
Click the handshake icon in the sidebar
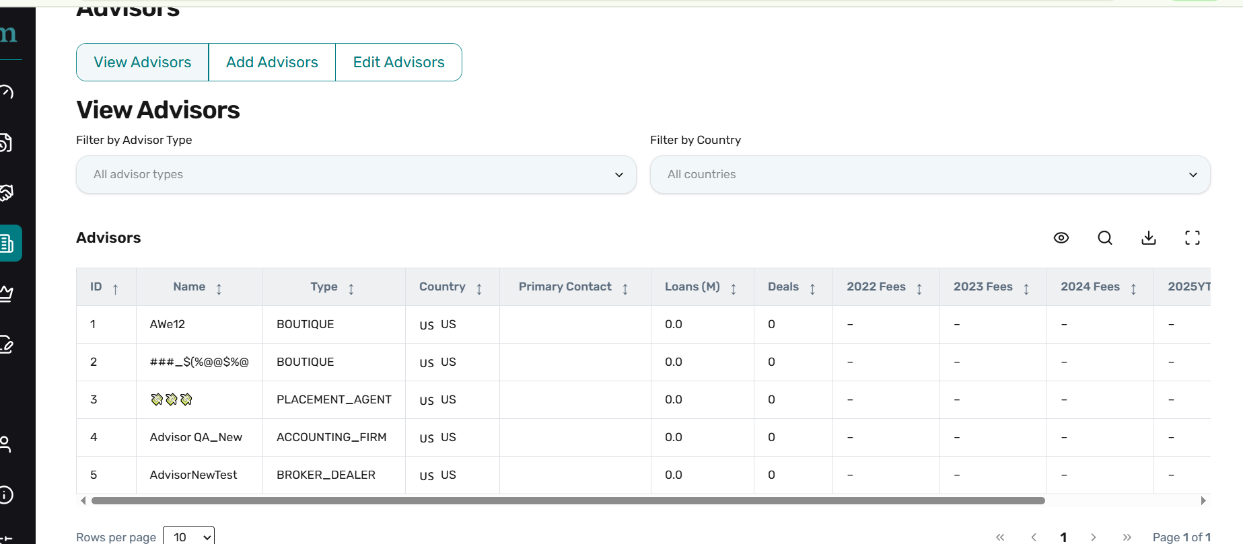(x=7, y=193)
